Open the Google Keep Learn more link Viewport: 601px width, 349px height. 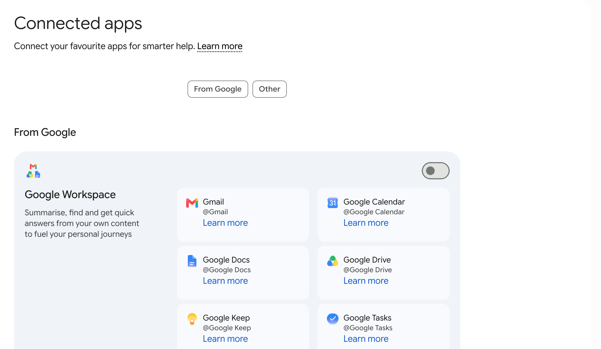tap(225, 339)
